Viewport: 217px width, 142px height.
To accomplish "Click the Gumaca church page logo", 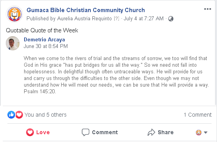I will 14,14.
